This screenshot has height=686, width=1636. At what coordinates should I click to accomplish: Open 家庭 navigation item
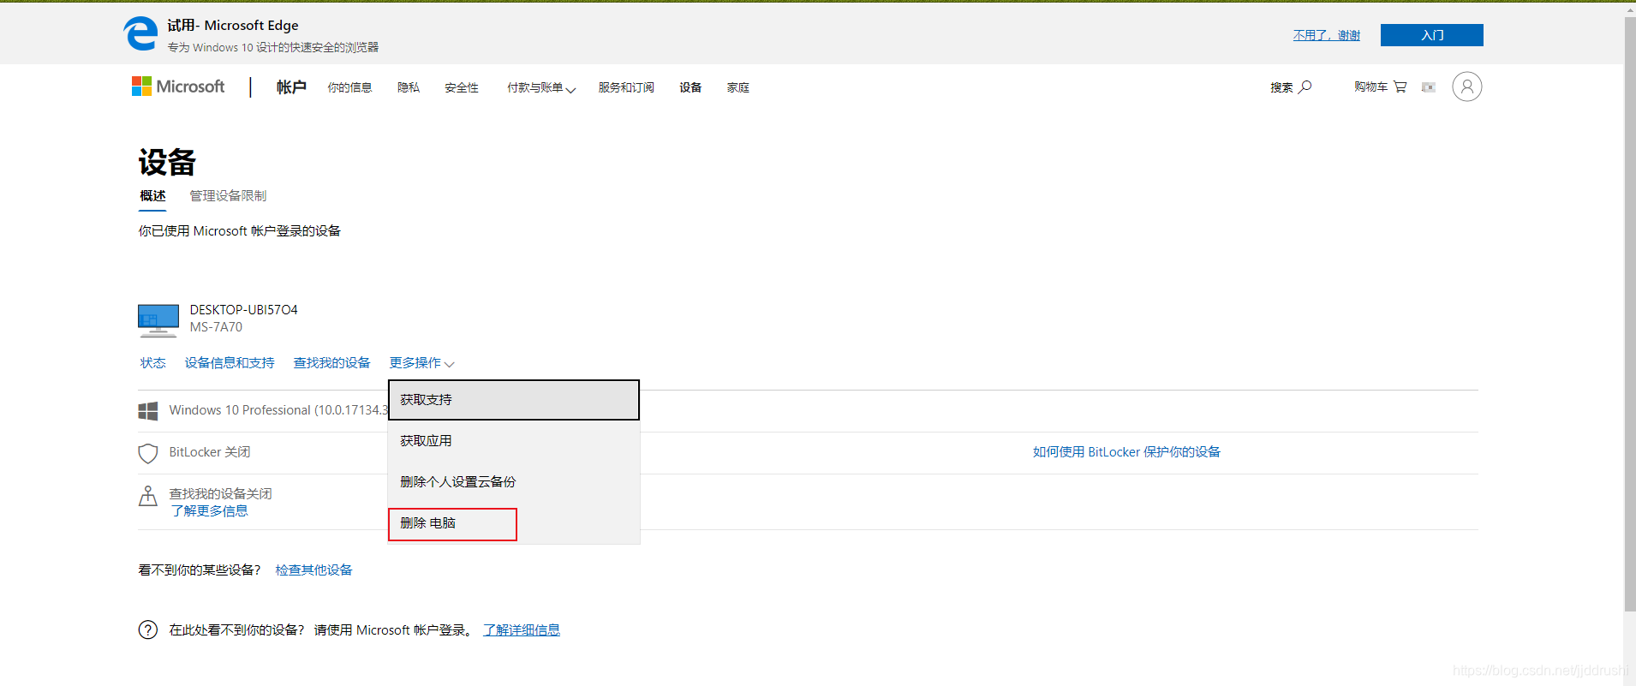click(738, 87)
